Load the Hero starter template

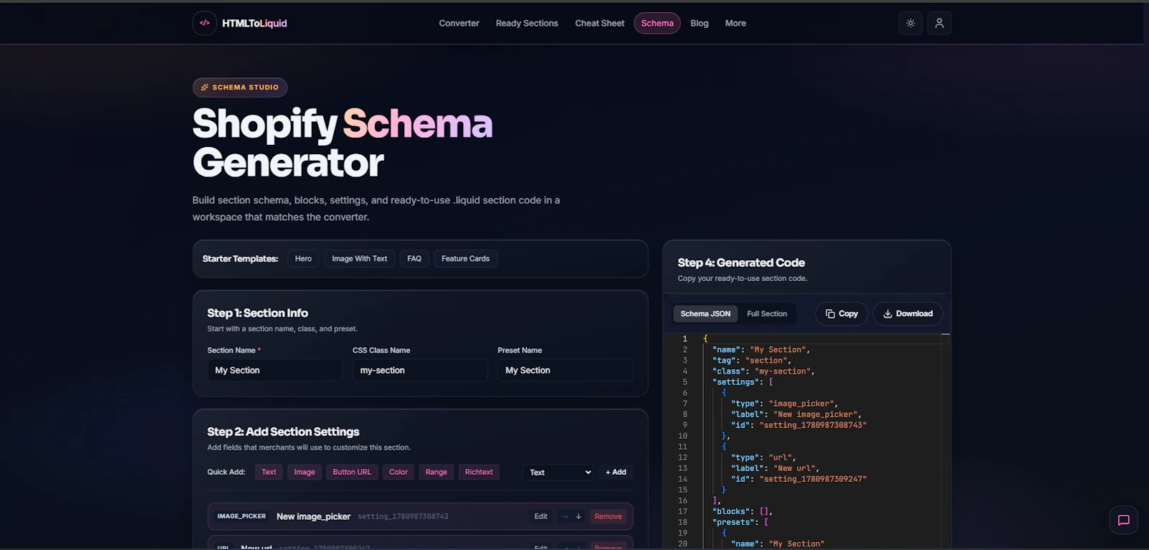(303, 259)
